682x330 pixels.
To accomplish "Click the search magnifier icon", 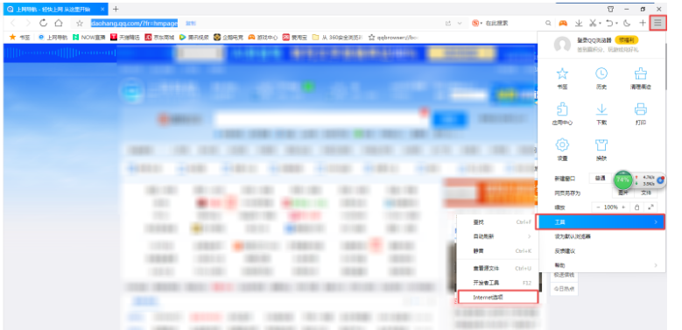I will pos(548,23).
